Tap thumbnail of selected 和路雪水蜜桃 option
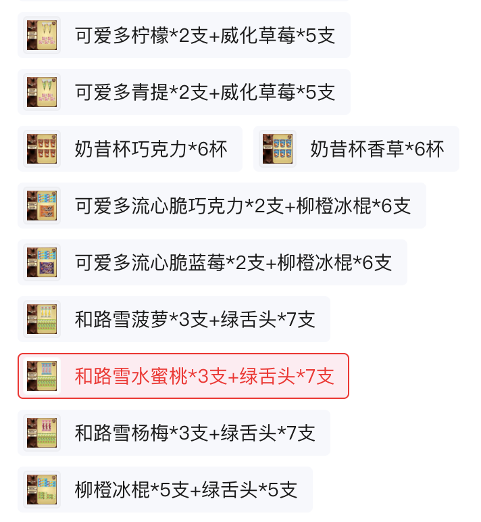This screenshot has height=522, width=481. (42, 376)
